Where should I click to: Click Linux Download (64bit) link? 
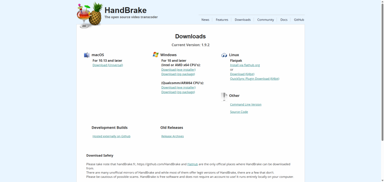(x=242, y=74)
